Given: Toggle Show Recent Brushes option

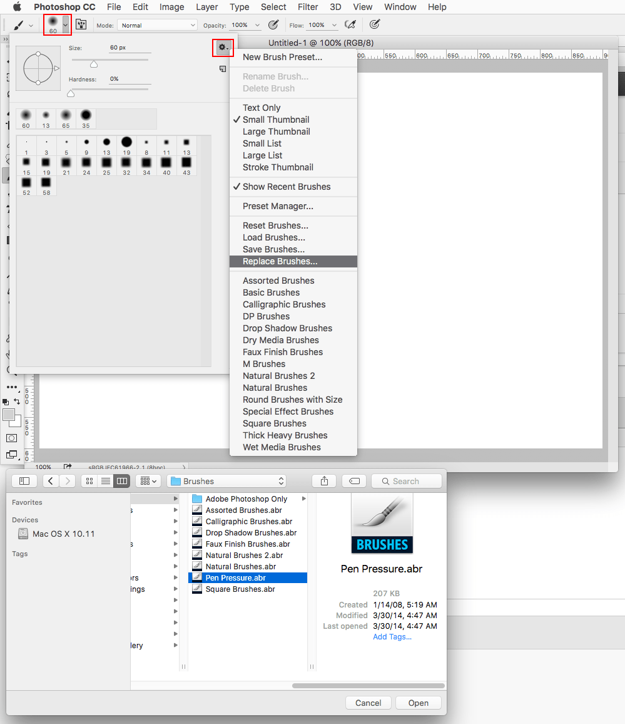Looking at the screenshot, I should pos(293,187).
